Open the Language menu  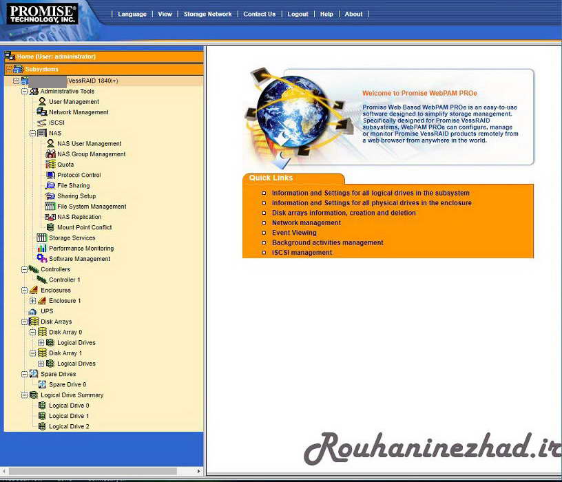[x=132, y=14]
